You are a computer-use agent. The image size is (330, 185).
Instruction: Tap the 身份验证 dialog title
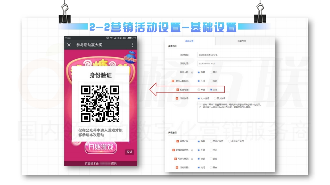101,75
